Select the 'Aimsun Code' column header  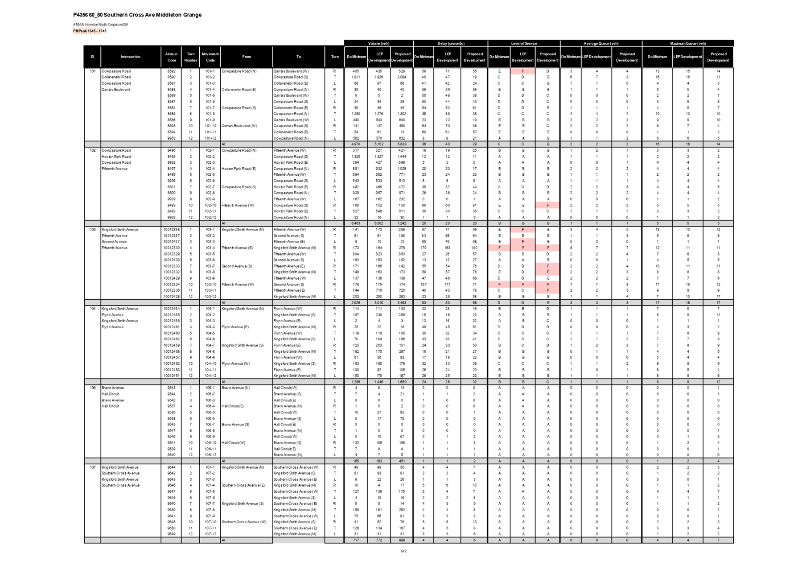(x=171, y=57)
